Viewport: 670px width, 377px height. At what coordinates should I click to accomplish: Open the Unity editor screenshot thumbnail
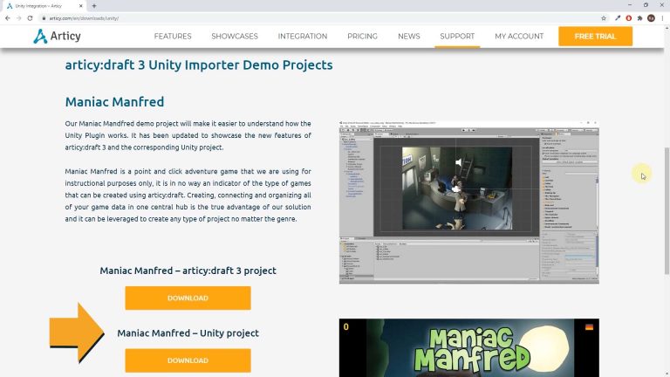click(x=469, y=202)
